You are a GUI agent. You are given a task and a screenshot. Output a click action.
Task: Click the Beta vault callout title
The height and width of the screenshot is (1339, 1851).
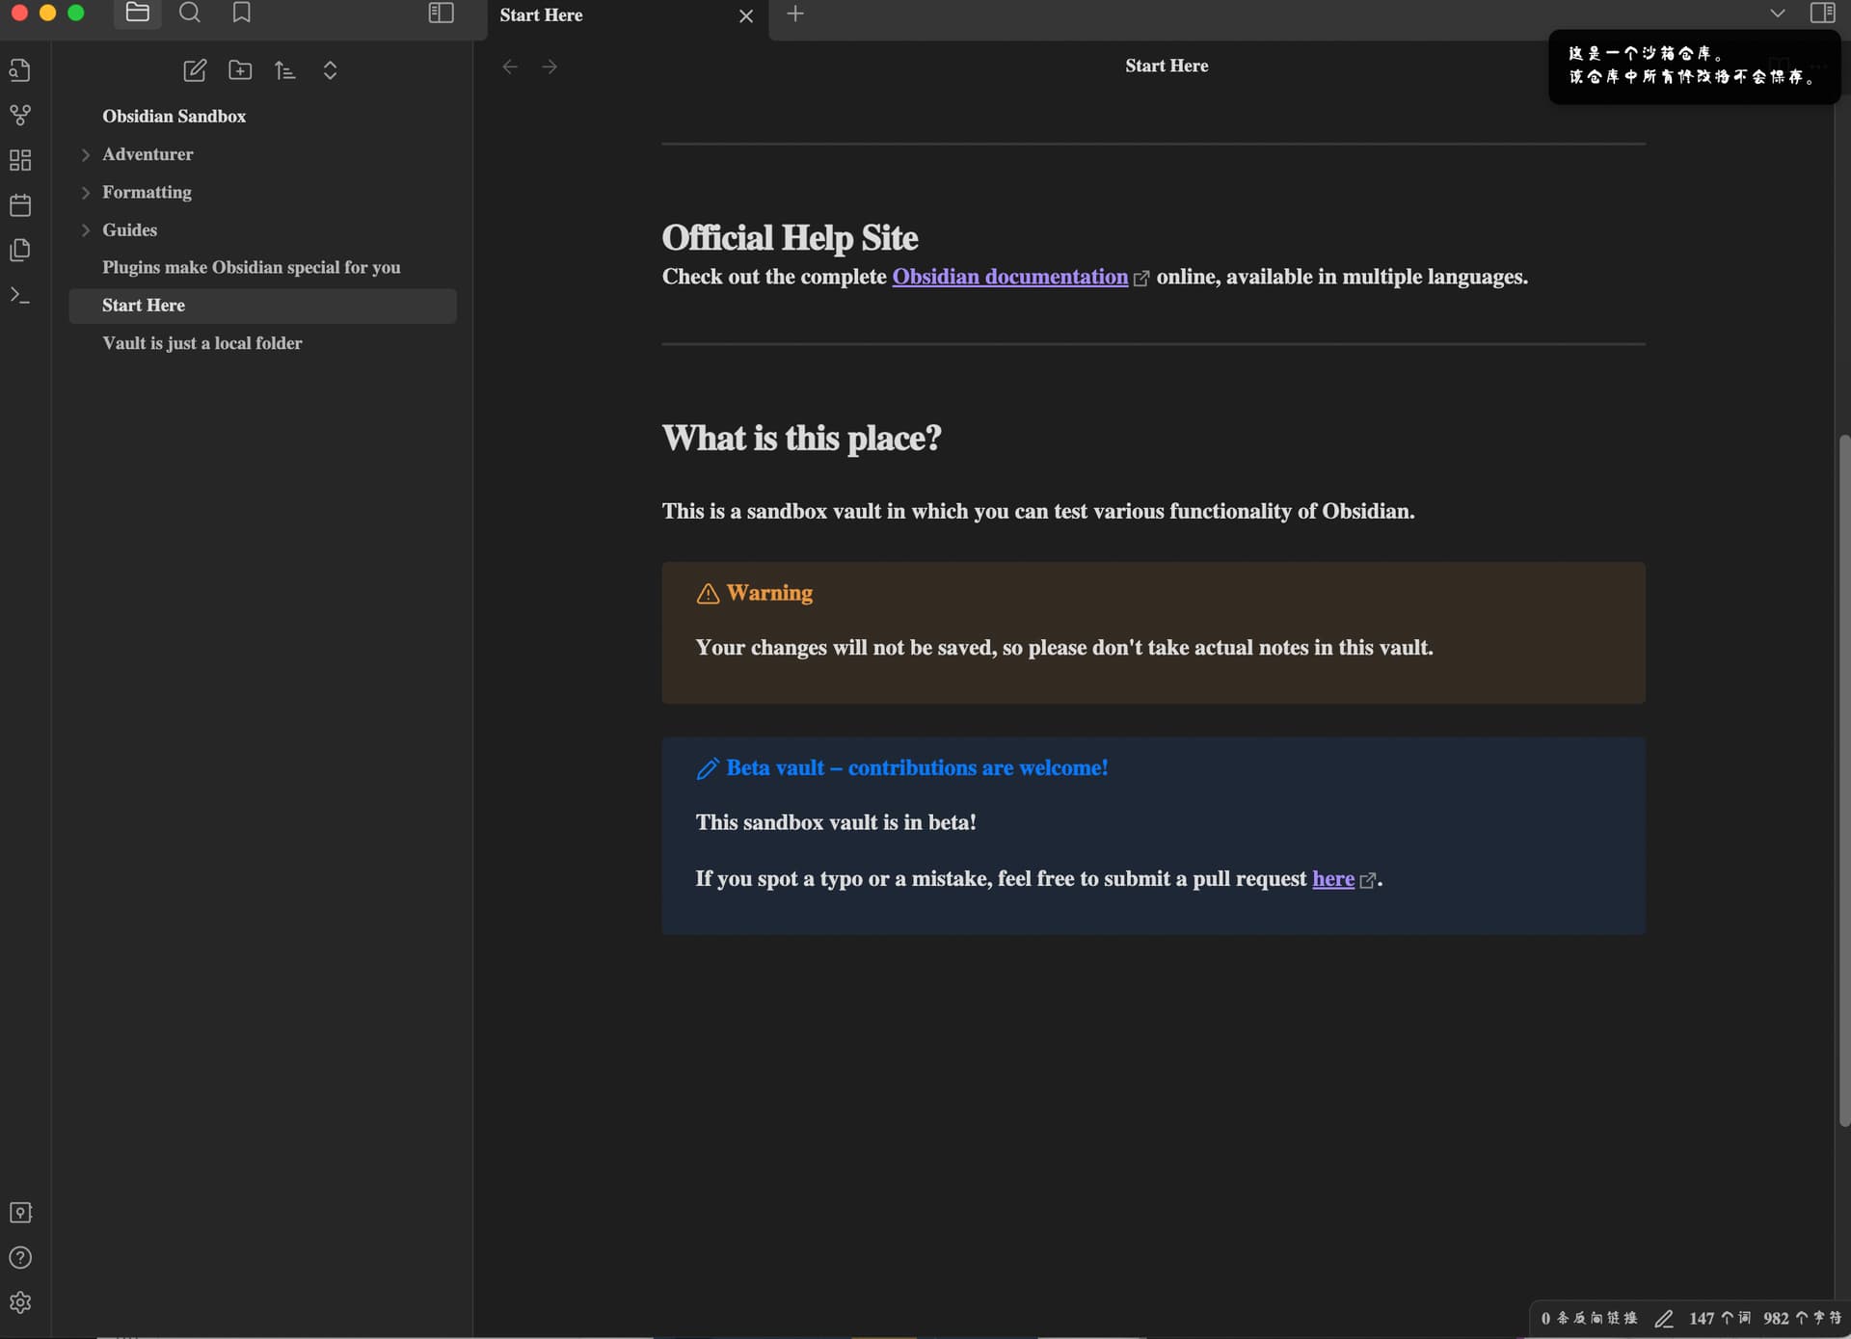click(917, 768)
